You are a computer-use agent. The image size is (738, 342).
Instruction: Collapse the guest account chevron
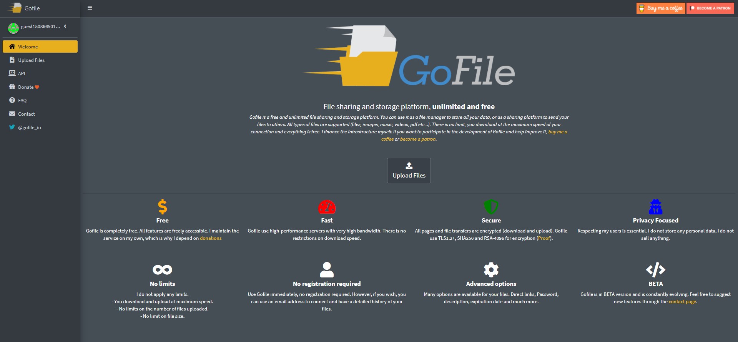pos(65,26)
